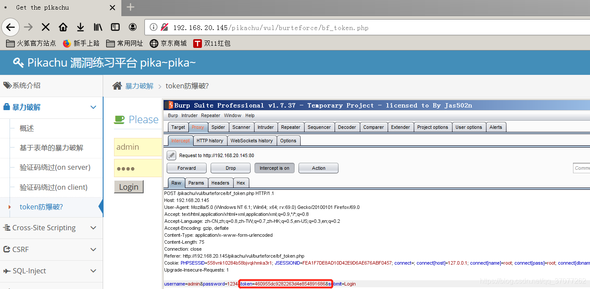
Task: Click the Burp Suite title bar logo
Action: click(169, 105)
